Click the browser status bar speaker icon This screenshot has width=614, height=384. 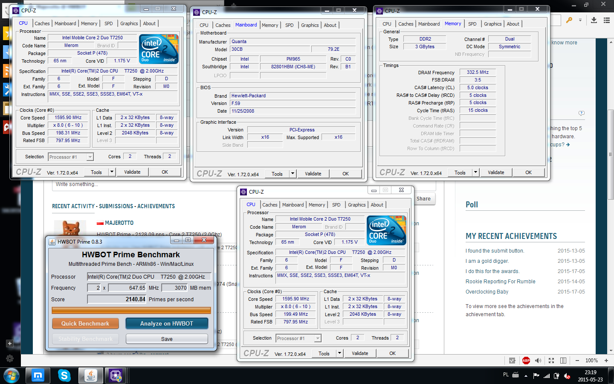click(538, 361)
